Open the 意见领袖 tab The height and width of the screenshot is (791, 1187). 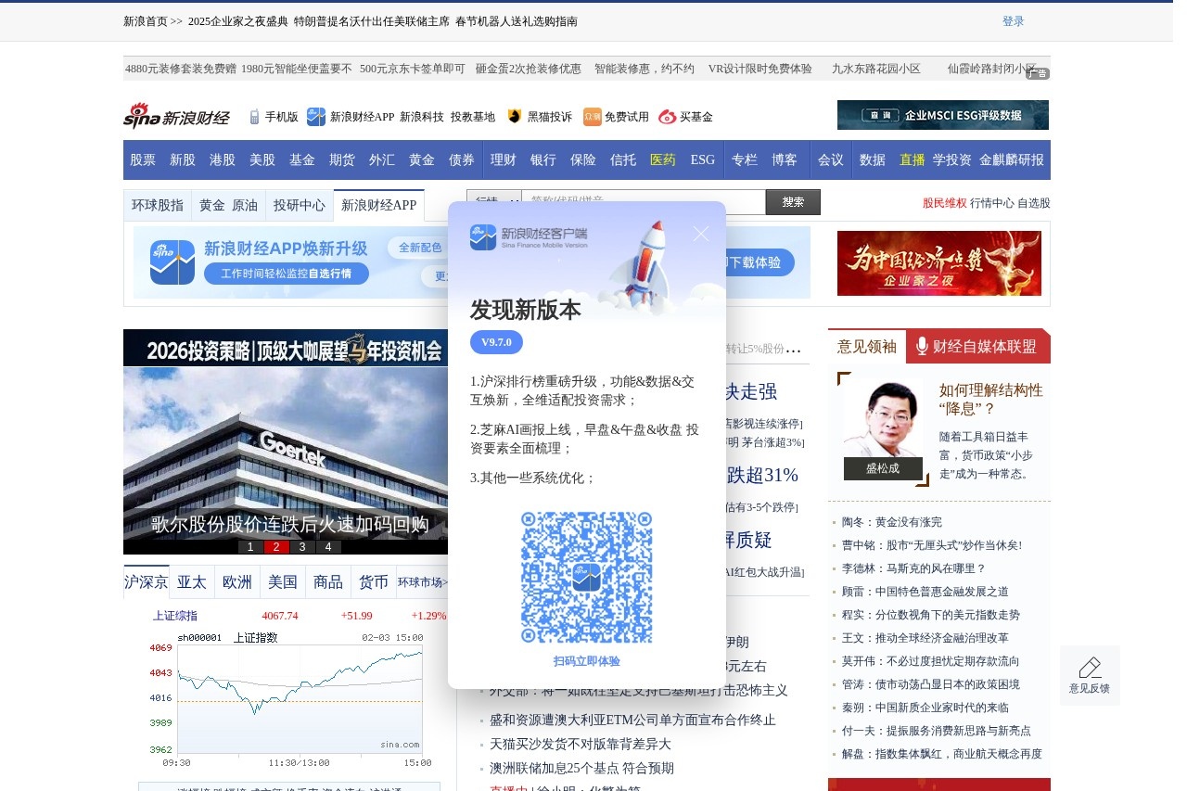point(867,346)
